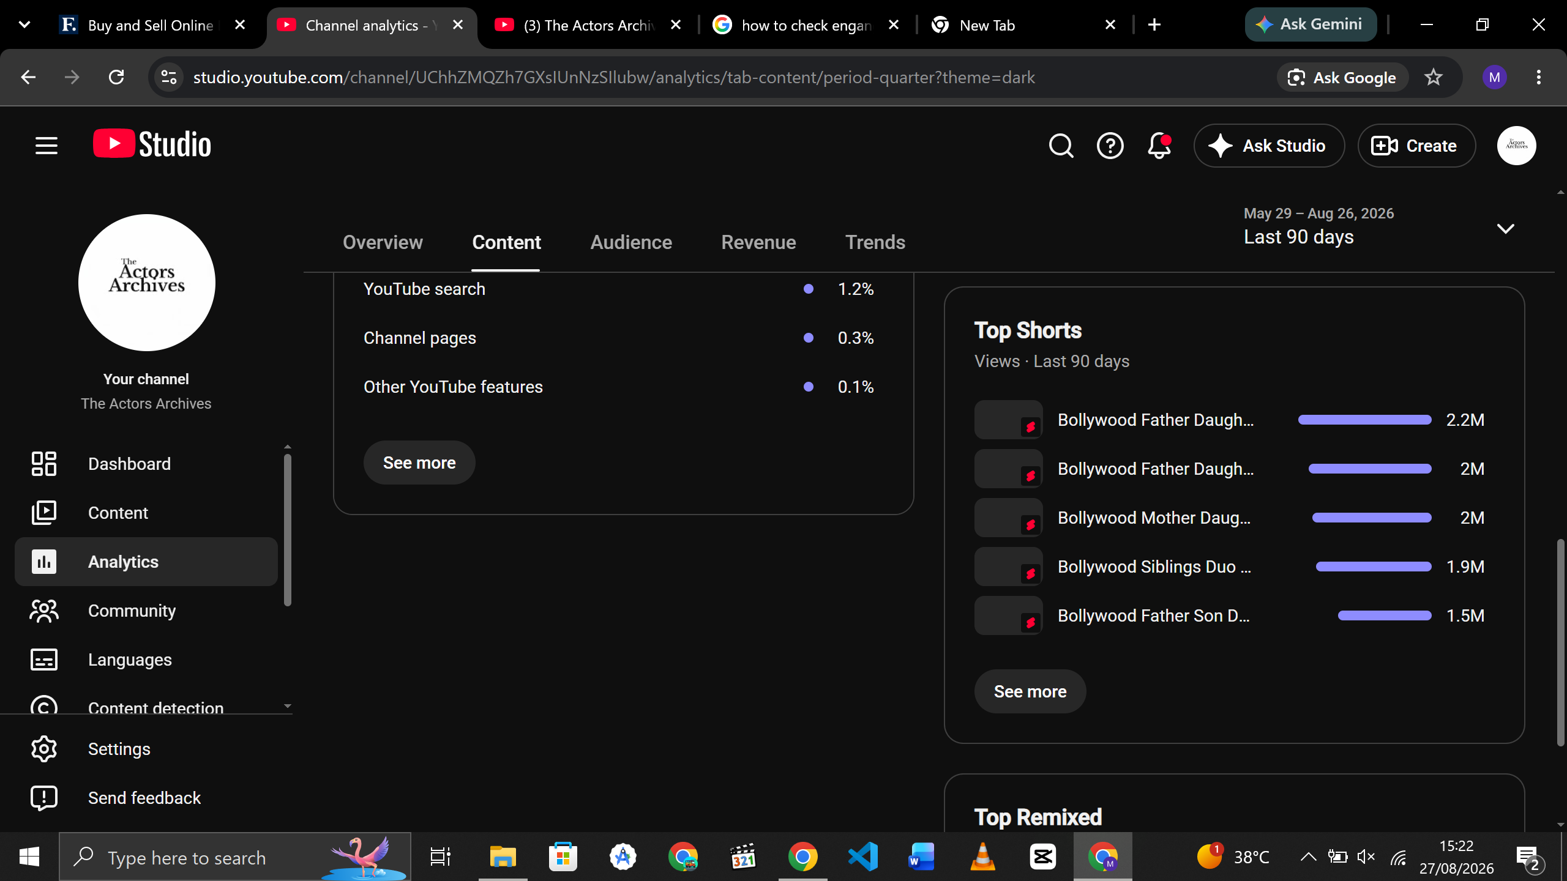
Task: Switch to the Overview tab
Action: pyautogui.click(x=383, y=242)
